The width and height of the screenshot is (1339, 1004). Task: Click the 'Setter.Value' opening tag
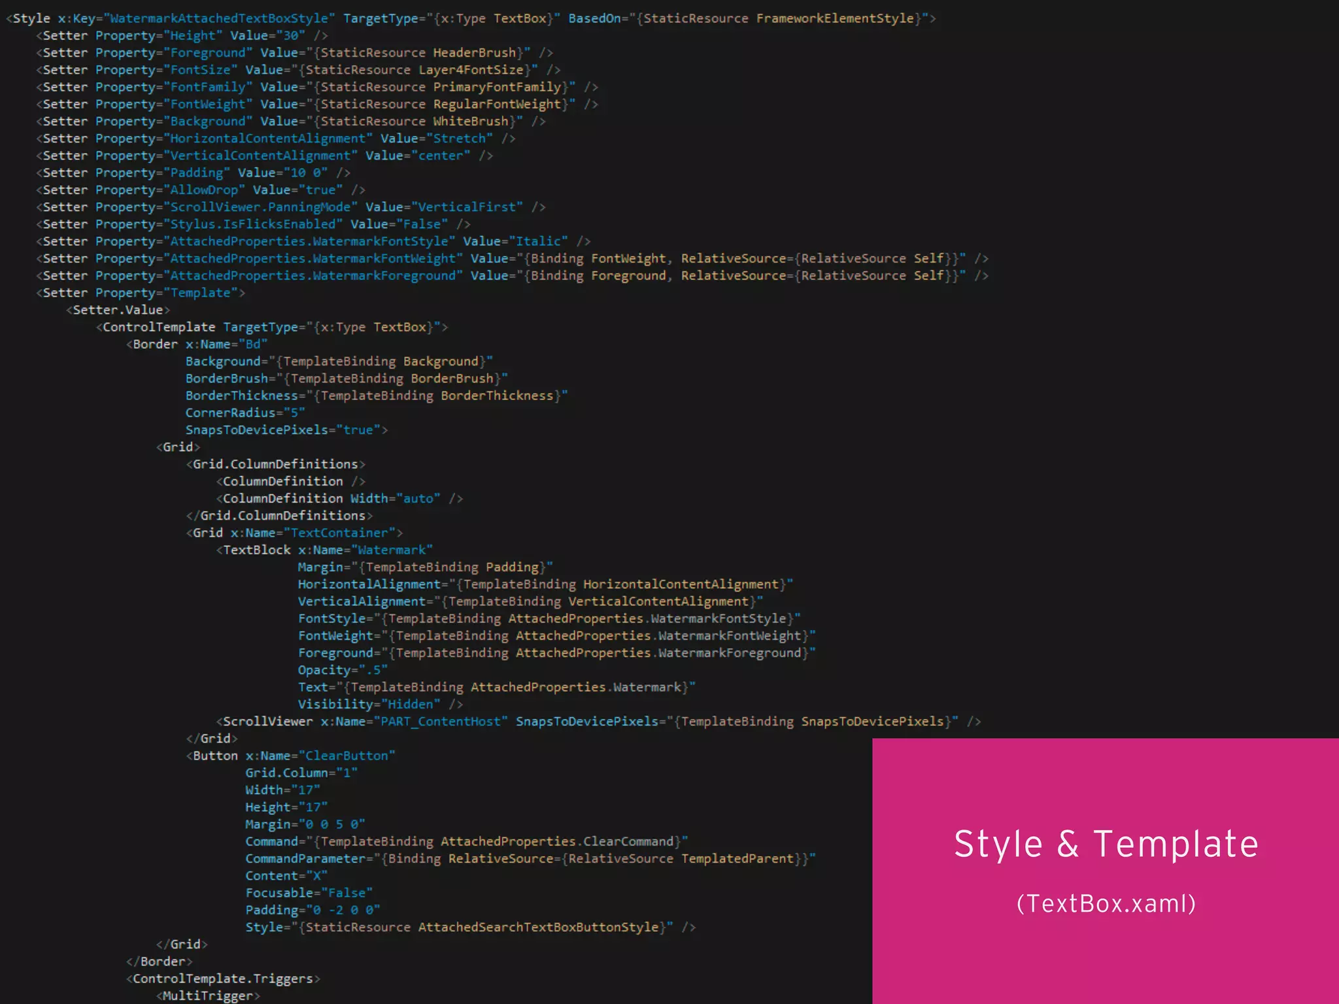(x=118, y=310)
